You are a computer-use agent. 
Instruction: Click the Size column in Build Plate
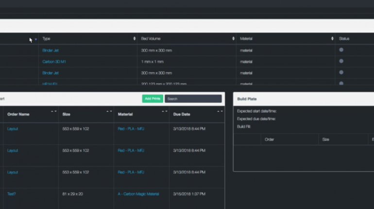point(326,140)
